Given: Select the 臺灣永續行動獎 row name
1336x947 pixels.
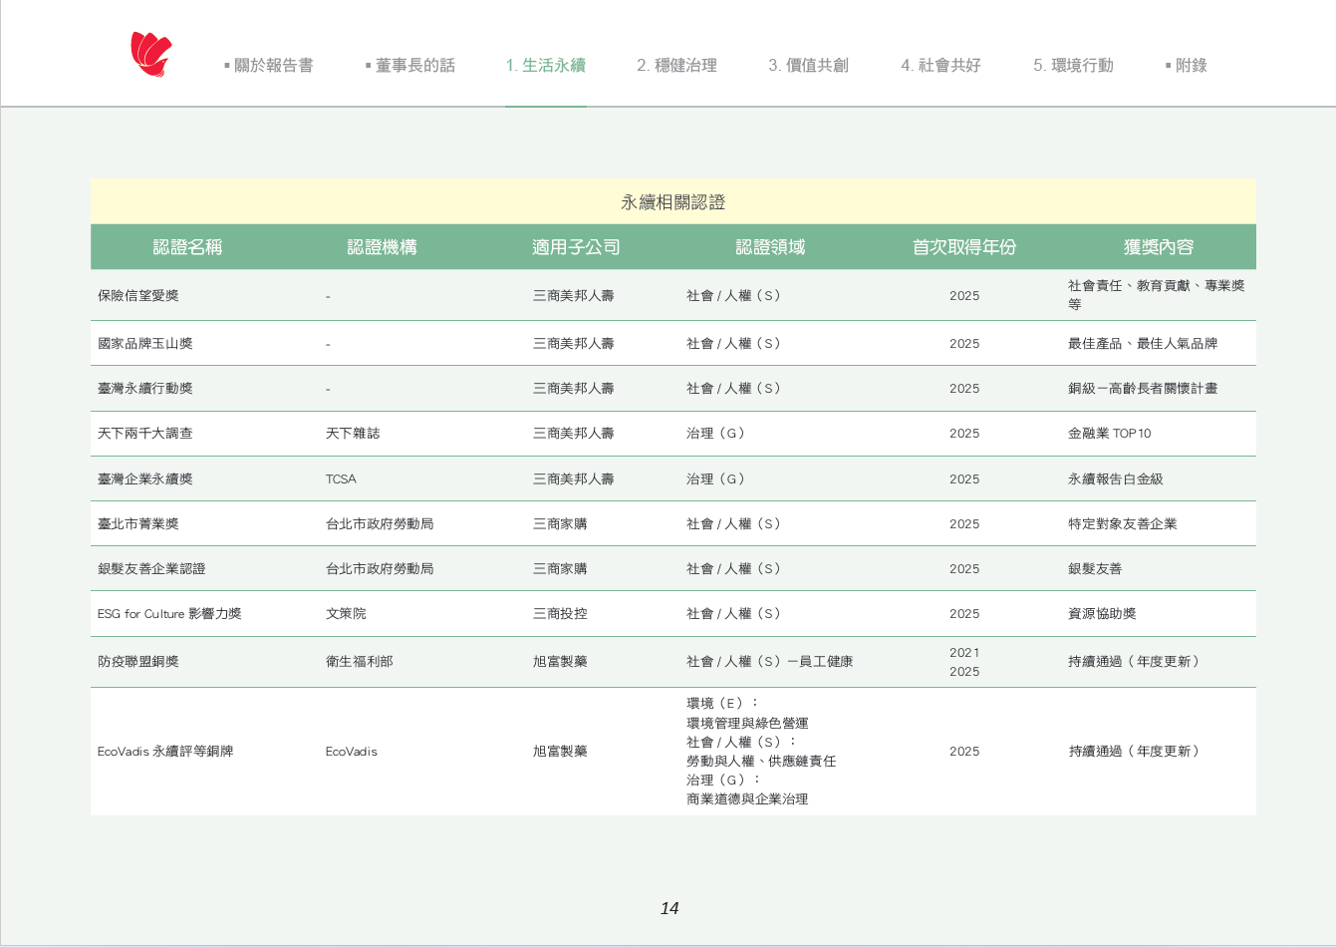Looking at the screenshot, I should click(145, 389).
